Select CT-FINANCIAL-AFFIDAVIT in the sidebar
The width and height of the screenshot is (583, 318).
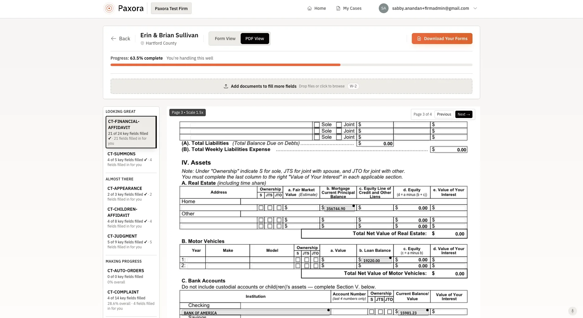(x=131, y=132)
